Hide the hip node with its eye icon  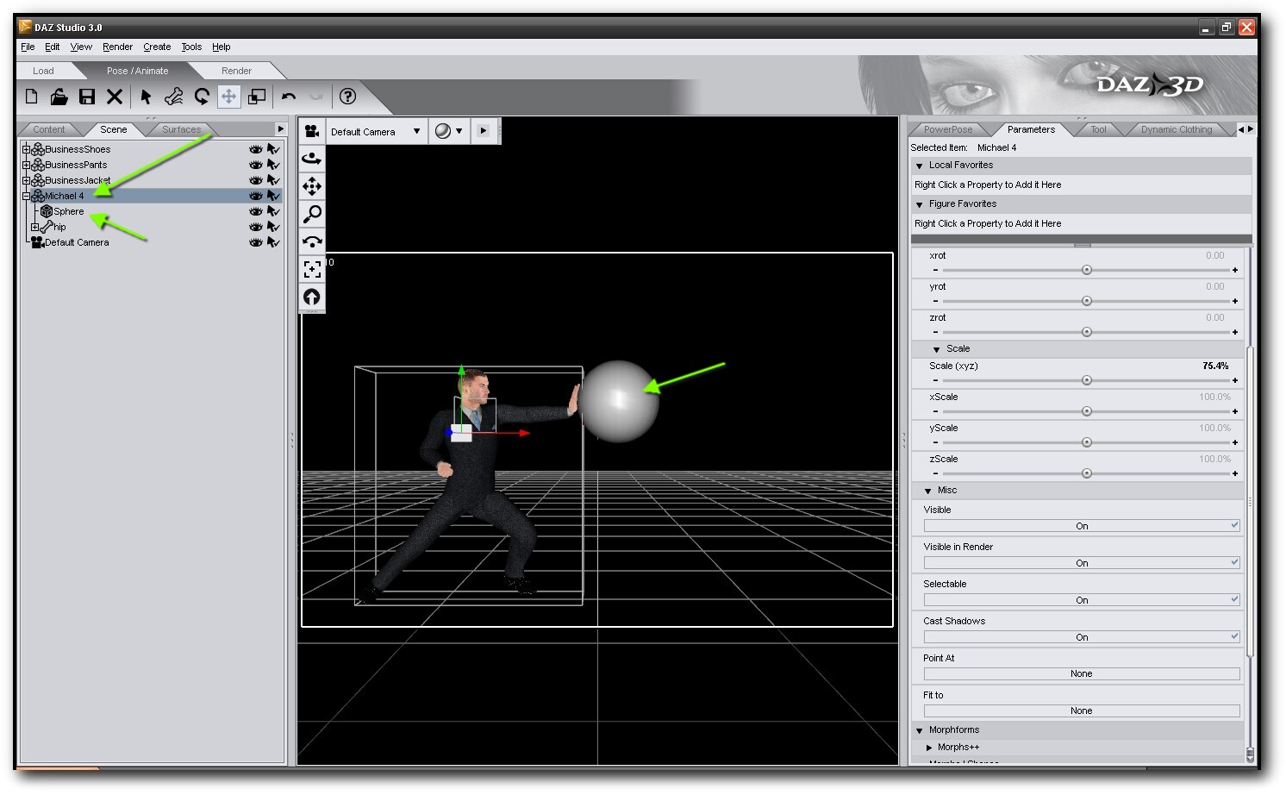[255, 227]
